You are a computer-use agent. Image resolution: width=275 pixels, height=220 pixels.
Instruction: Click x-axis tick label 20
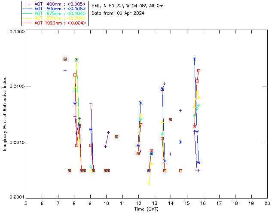tap(267, 203)
